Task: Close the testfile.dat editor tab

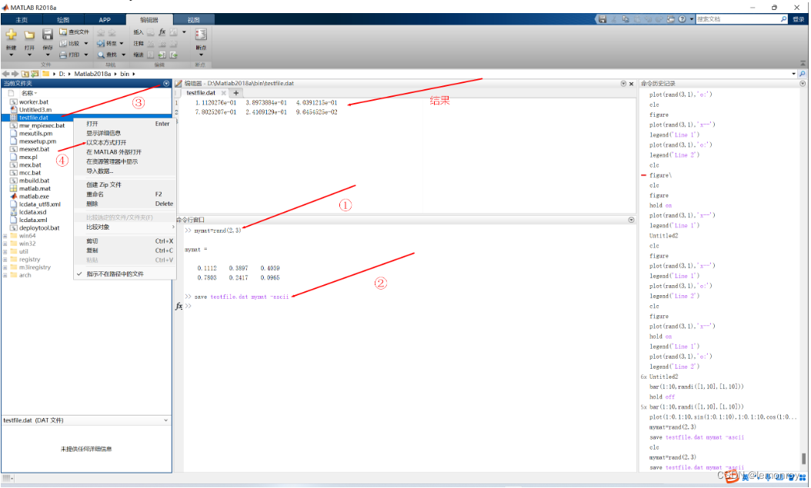Action: [223, 93]
